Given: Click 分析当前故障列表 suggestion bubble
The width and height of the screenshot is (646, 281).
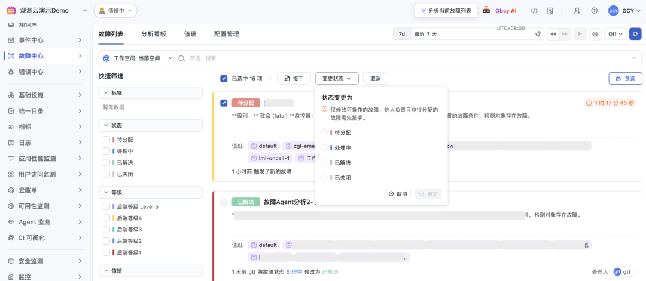Looking at the screenshot, I should pyautogui.click(x=446, y=11).
